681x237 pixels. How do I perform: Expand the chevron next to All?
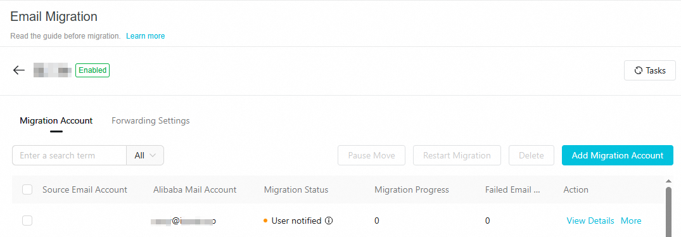tap(153, 155)
